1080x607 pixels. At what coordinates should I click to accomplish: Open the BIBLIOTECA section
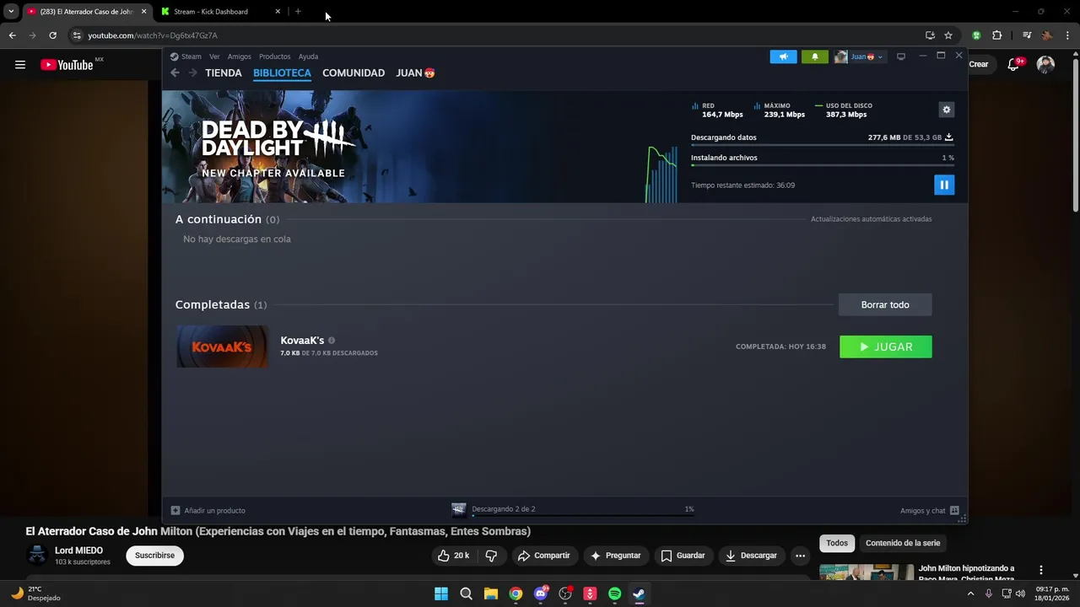coord(282,73)
